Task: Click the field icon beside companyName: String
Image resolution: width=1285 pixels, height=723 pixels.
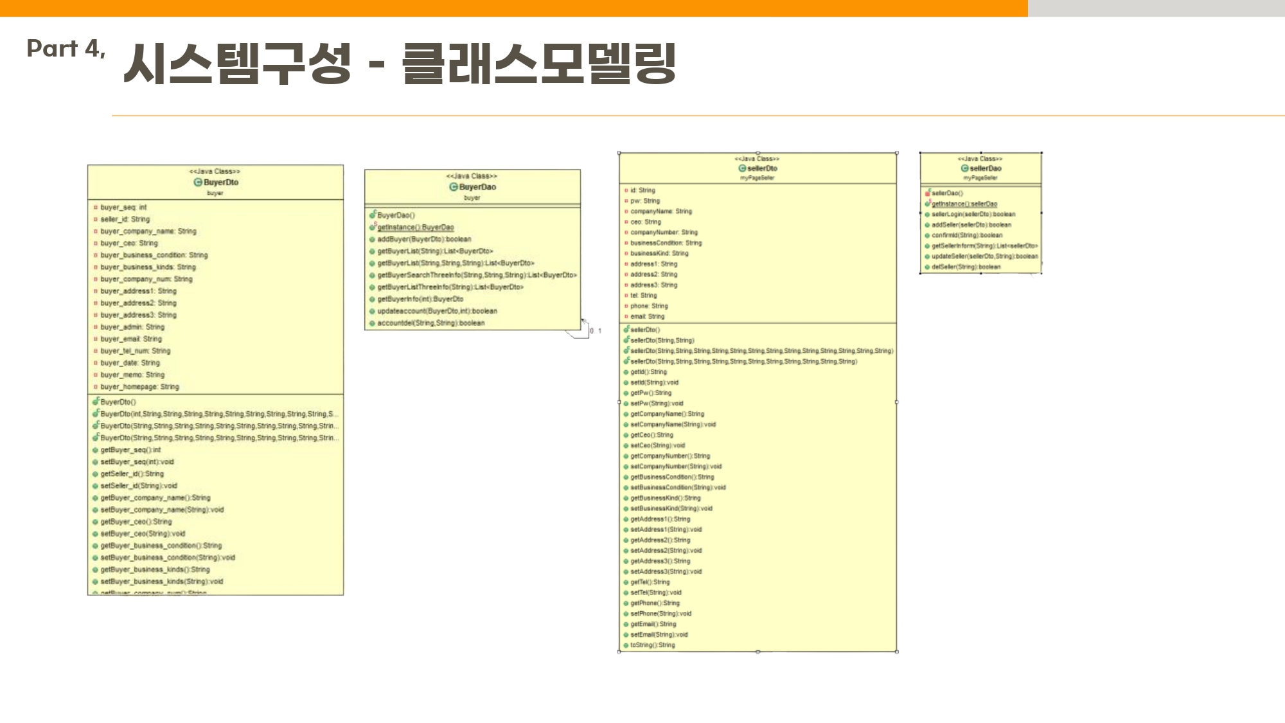Action: [x=626, y=211]
